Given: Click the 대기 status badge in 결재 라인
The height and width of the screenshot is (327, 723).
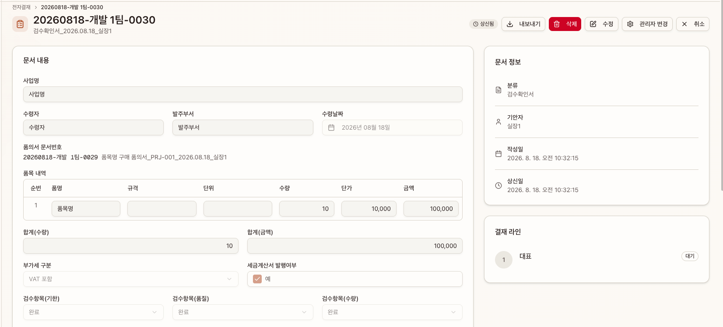Looking at the screenshot, I should [690, 256].
